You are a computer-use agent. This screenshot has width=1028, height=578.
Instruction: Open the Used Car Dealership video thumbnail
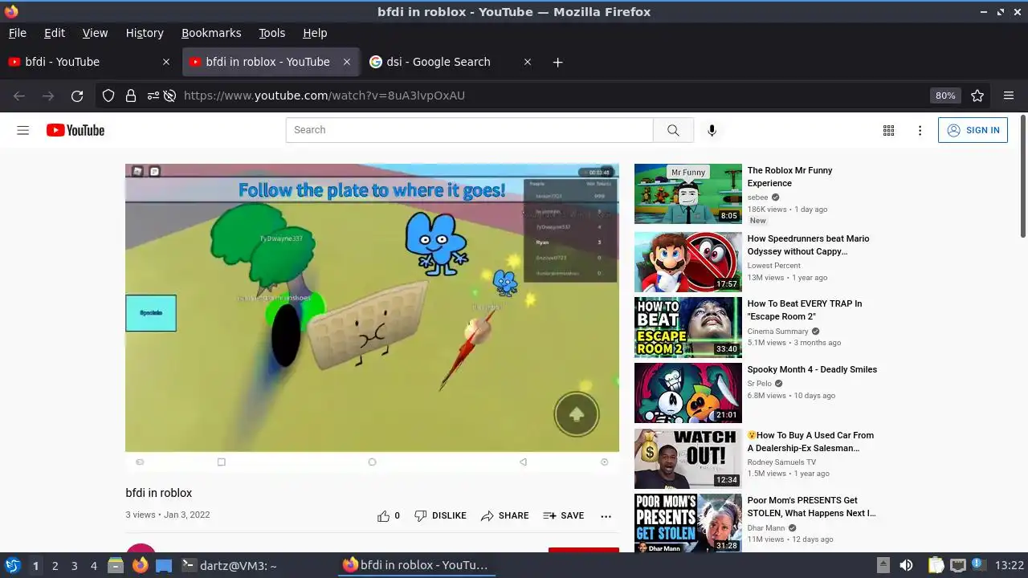point(688,458)
